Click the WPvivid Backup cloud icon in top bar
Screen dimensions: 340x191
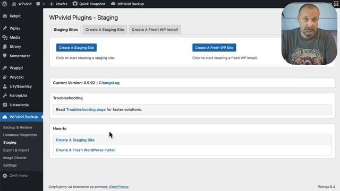(113, 4)
